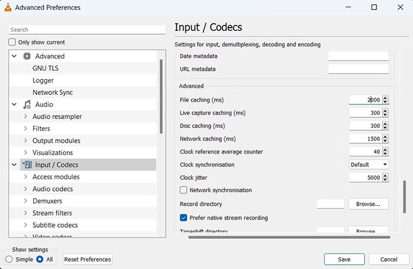Click the Advanced gear icon in tree

point(27,56)
